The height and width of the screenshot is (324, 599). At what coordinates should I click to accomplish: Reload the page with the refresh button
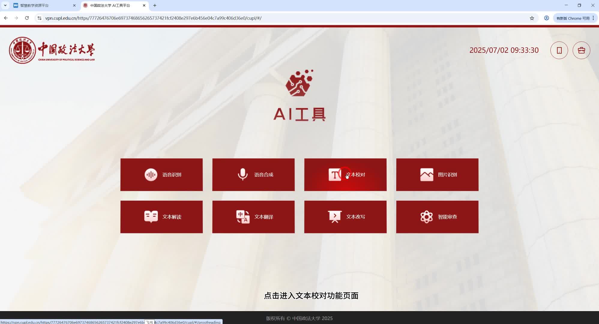coord(27,18)
